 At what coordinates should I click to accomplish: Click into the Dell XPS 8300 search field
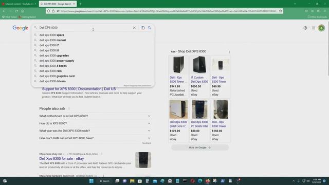[x=85, y=28]
